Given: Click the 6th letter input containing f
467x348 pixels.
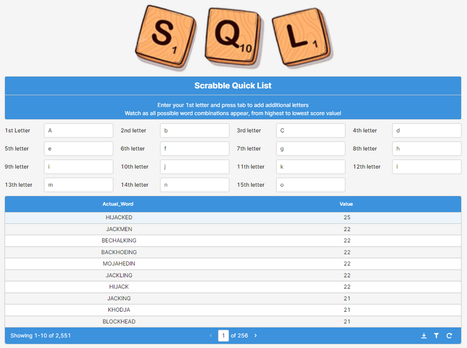Looking at the screenshot, I should coord(194,148).
